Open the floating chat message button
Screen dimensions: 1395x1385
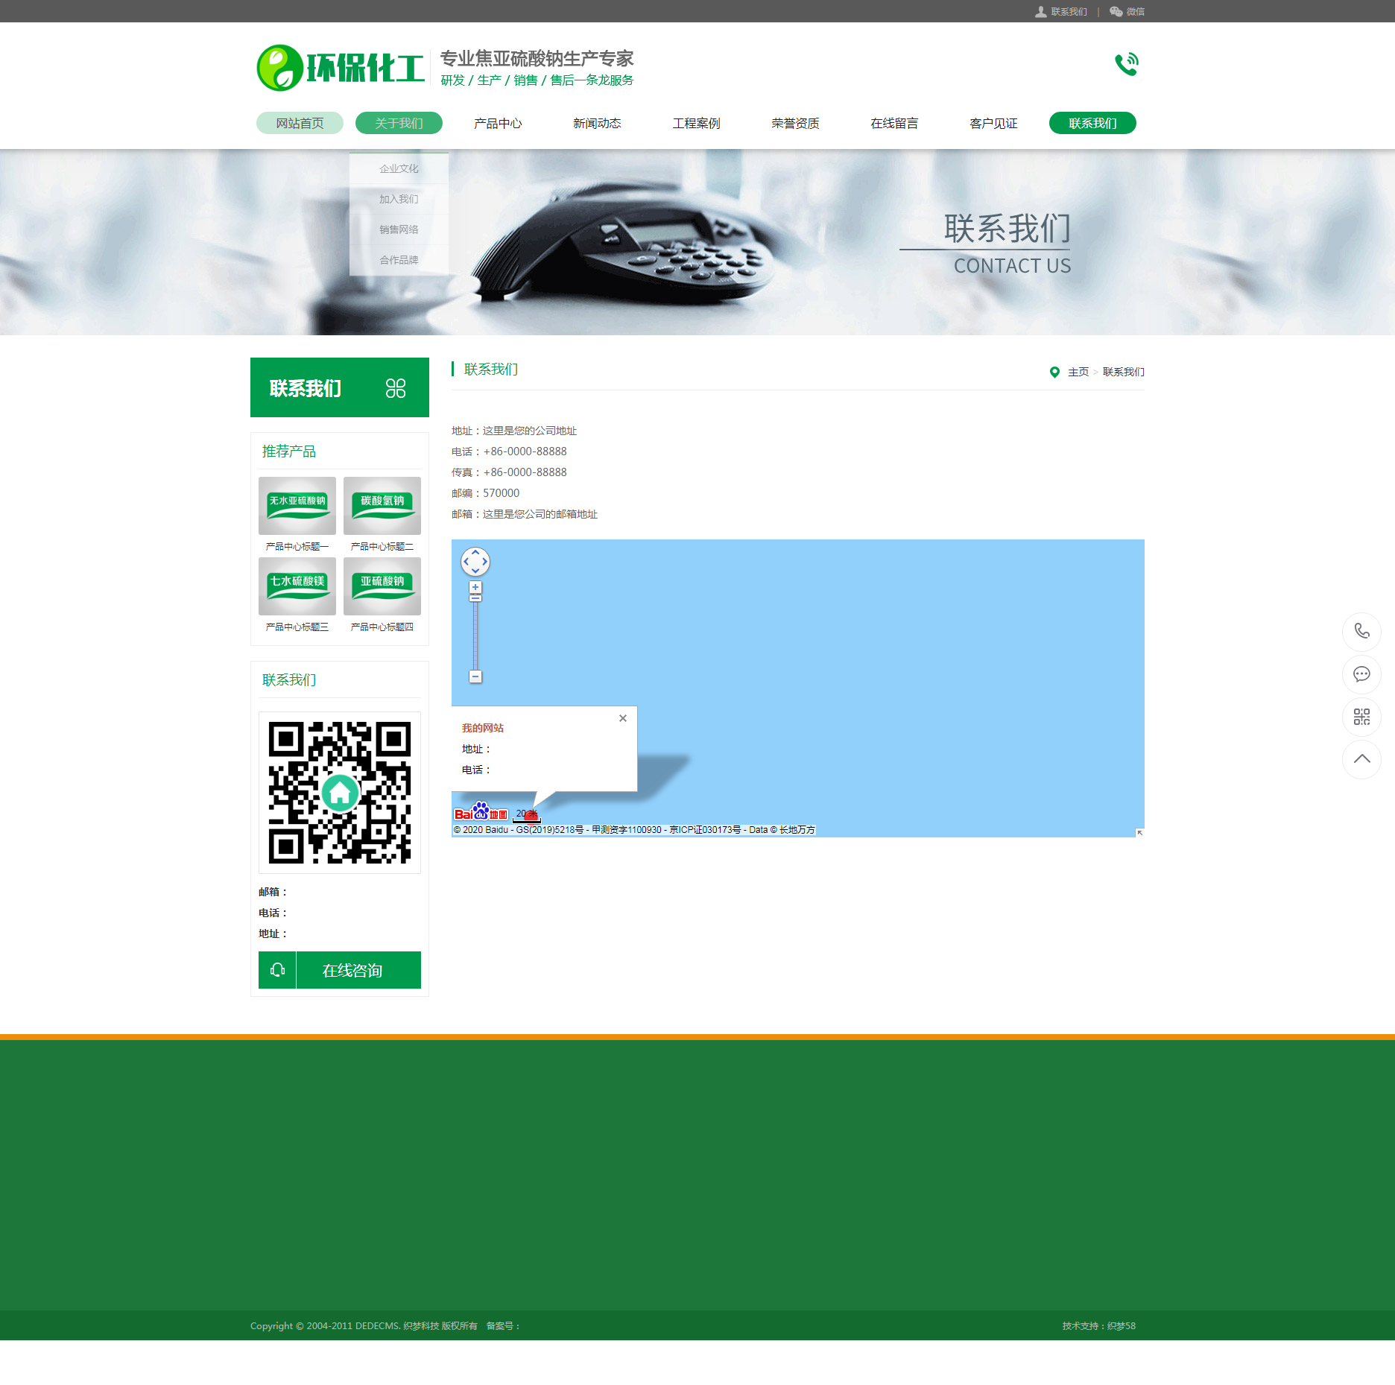[x=1361, y=674]
